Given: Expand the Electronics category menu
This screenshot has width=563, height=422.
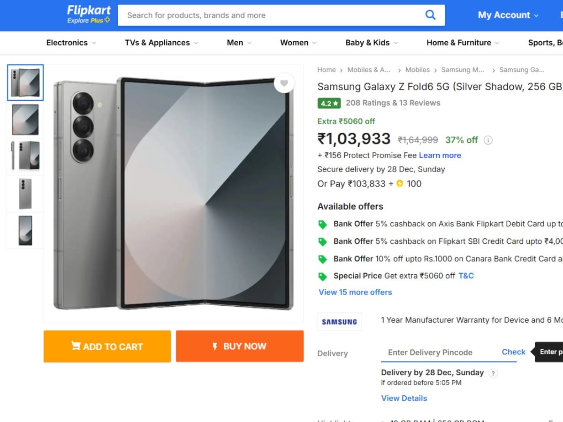Looking at the screenshot, I should [71, 43].
